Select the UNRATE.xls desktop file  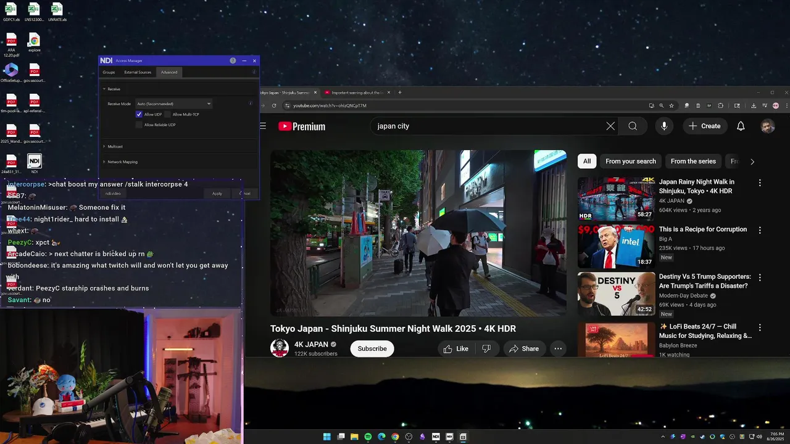57,12
